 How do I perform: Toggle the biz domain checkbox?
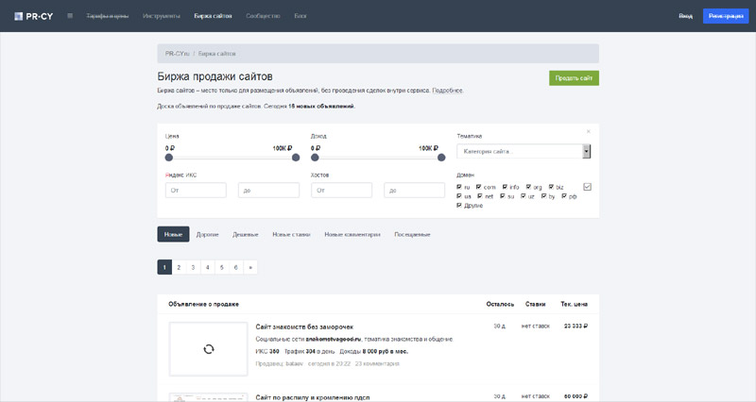(x=551, y=187)
